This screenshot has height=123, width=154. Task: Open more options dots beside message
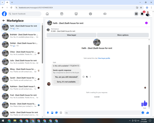pyautogui.click(x=90, y=77)
